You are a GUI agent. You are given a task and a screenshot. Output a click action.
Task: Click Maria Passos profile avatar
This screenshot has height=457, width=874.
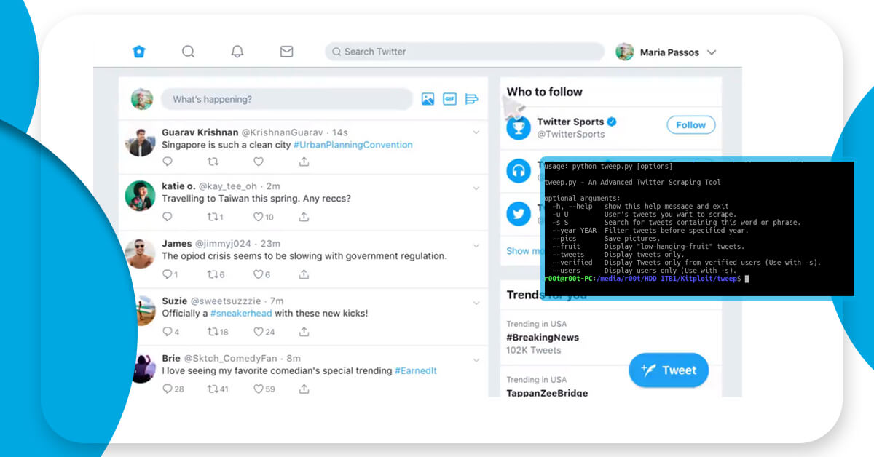[x=624, y=52]
